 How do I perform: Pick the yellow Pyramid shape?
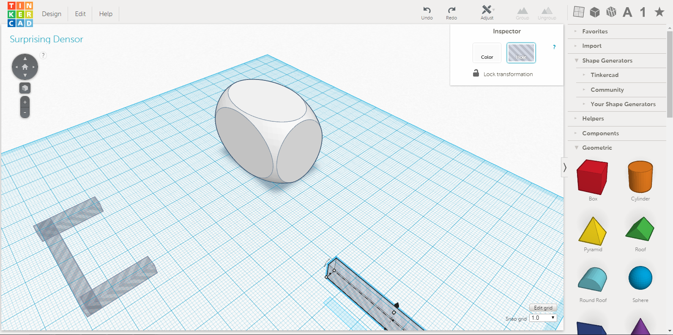[x=593, y=231]
